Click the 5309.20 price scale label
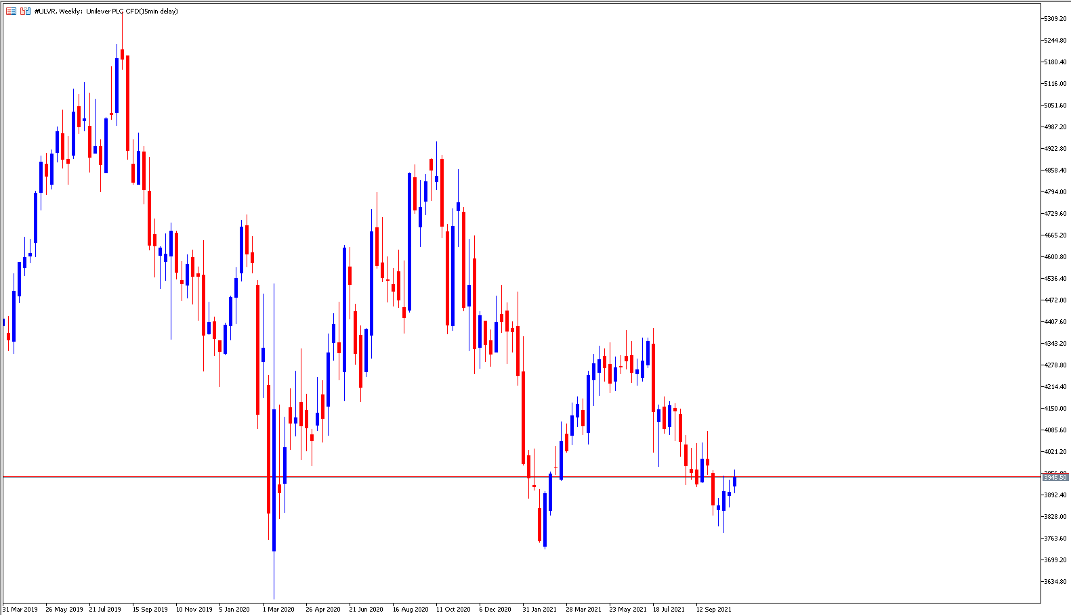The height and width of the screenshot is (615, 1071). (x=1055, y=19)
